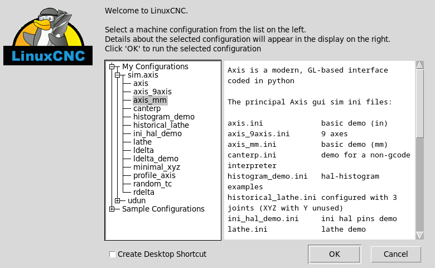Collapse the My Configurations tree node

(112, 66)
